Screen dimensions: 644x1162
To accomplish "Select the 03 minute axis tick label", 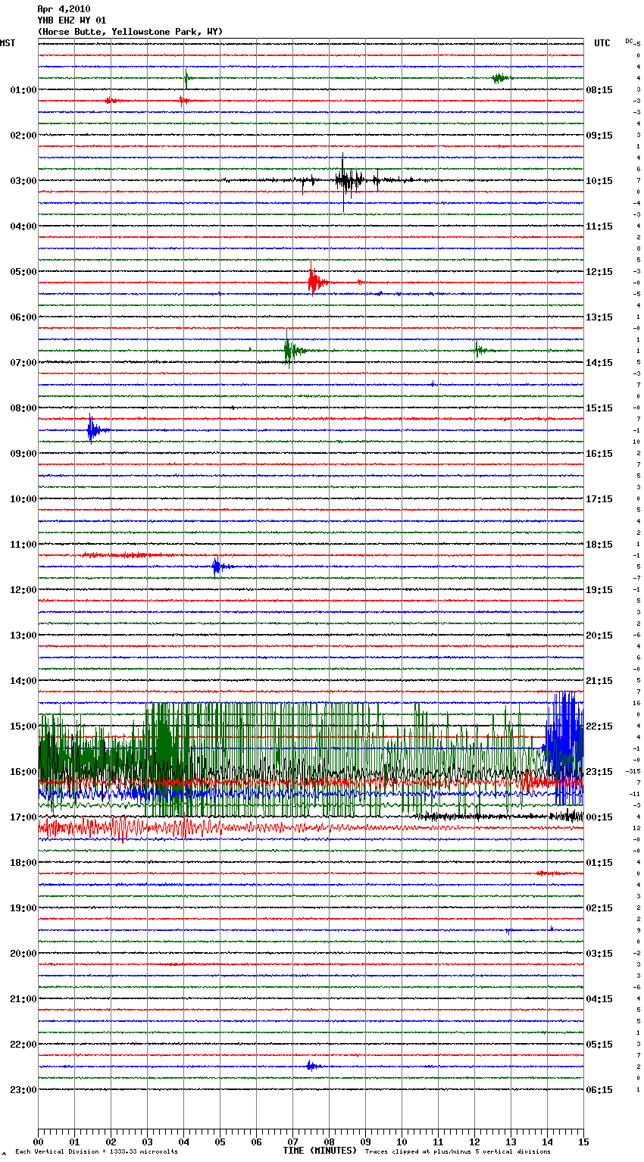I will click(148, 1142).
